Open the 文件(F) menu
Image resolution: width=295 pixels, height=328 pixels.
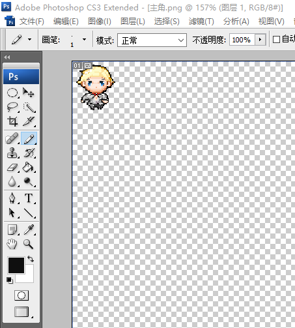[x=32, y=22]
